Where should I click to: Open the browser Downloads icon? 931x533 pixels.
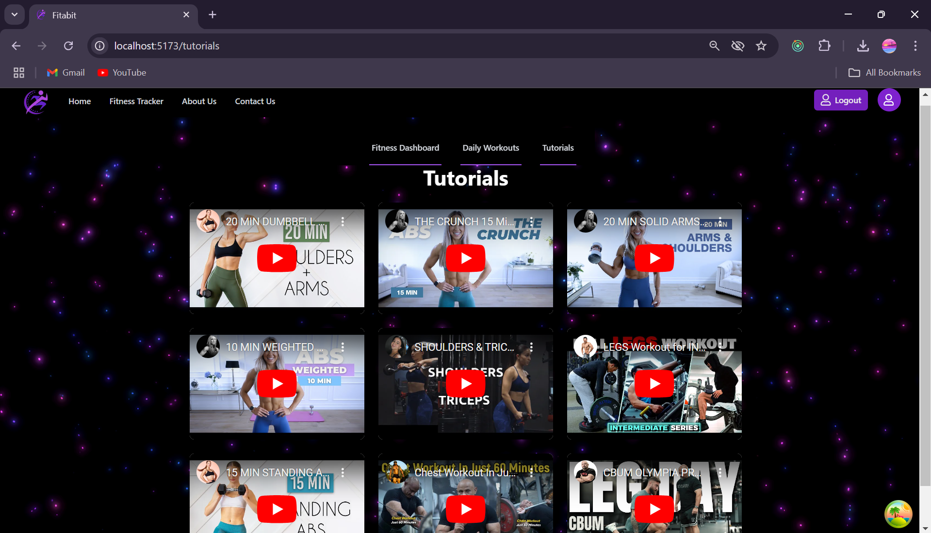pos(863,46)
